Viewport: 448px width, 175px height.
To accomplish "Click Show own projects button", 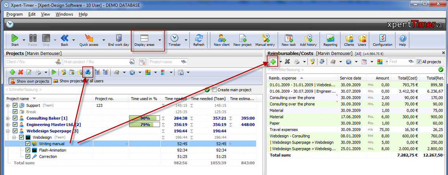I will 30,81.
